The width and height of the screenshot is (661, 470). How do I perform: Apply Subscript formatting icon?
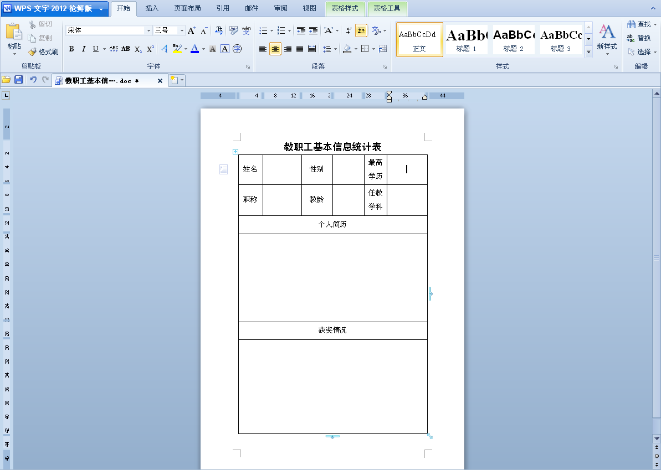coord(138,49)
